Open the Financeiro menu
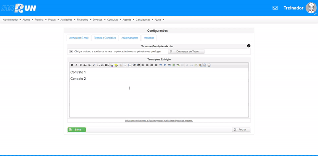 coord(84,20)
